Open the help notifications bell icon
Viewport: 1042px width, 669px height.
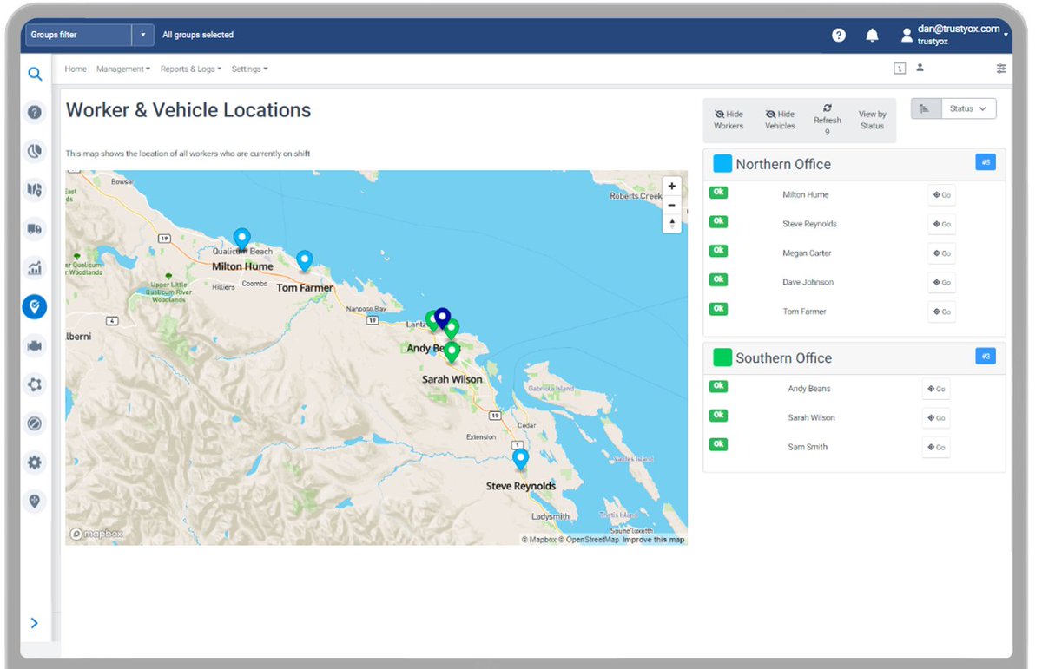[x=872, y=35]
